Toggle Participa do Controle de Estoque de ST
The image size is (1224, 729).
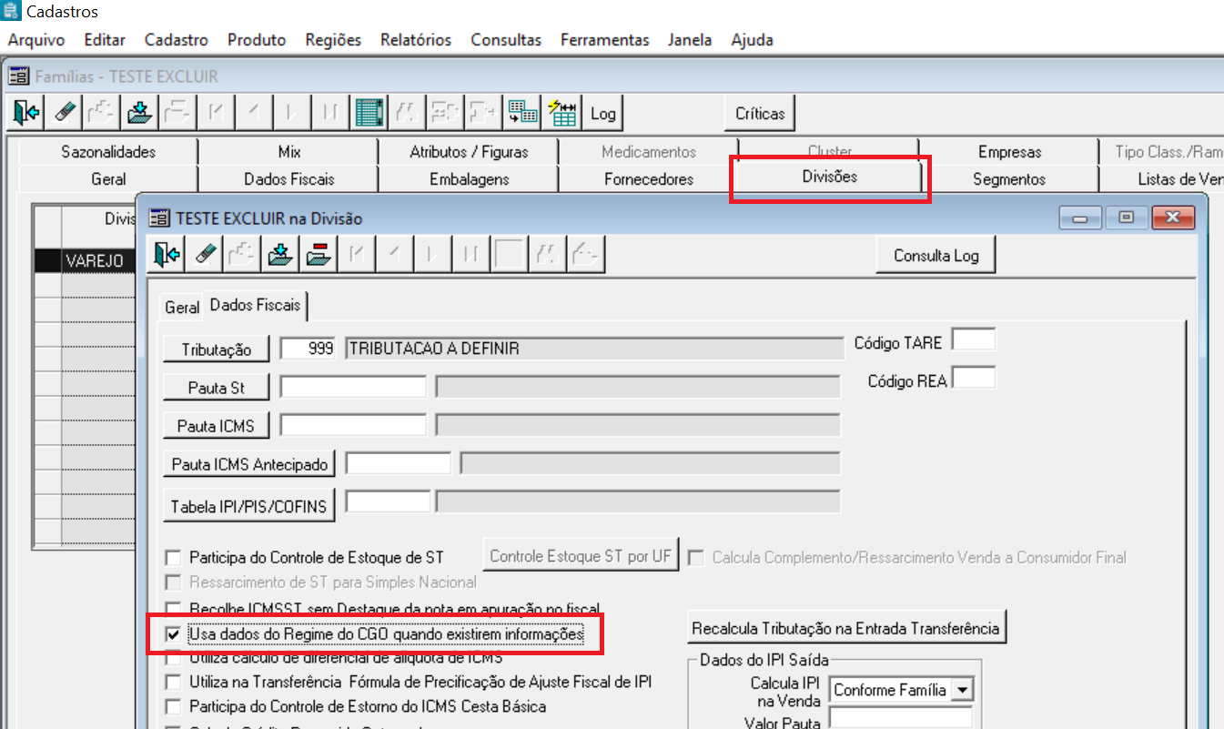(x=173, y=557)
